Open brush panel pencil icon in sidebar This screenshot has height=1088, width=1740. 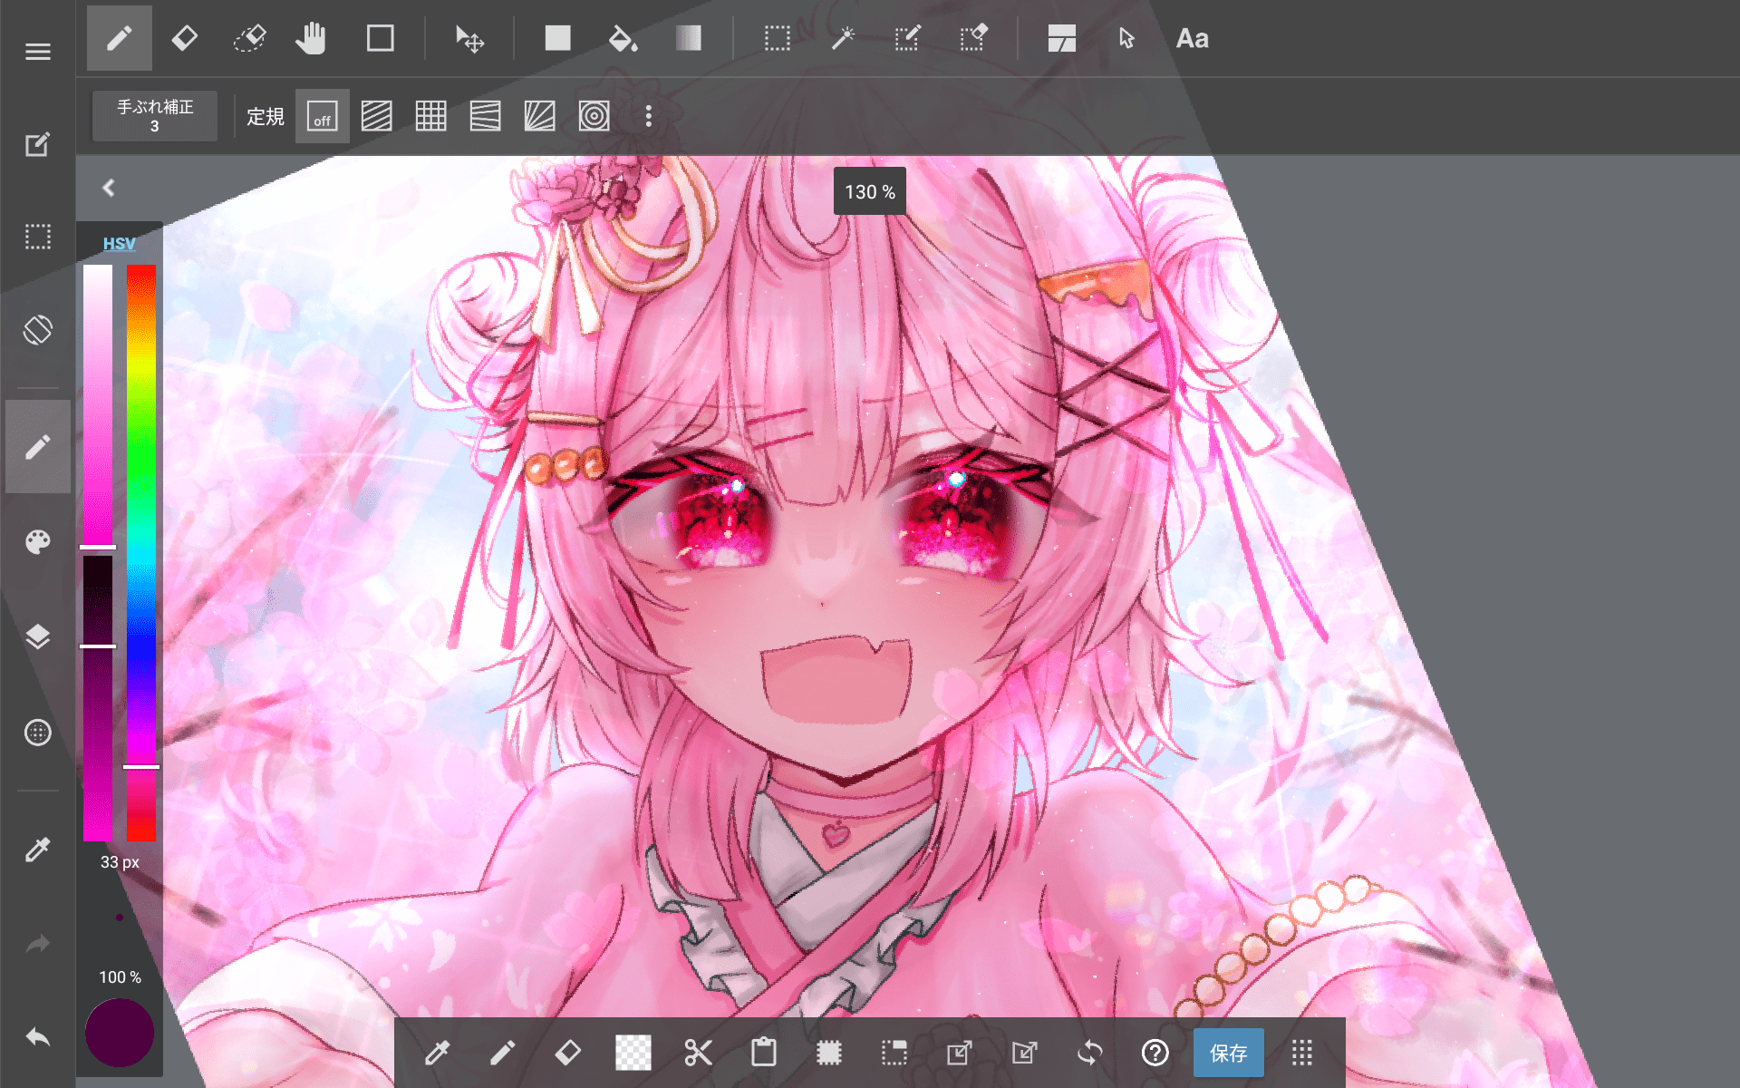(37, 447)
